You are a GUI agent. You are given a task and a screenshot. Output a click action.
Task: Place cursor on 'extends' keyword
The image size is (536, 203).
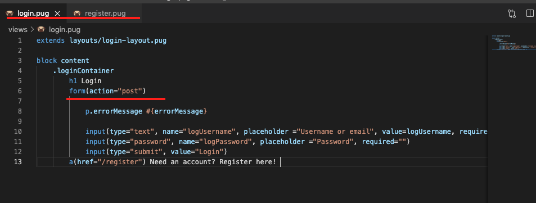coord(51,40)
